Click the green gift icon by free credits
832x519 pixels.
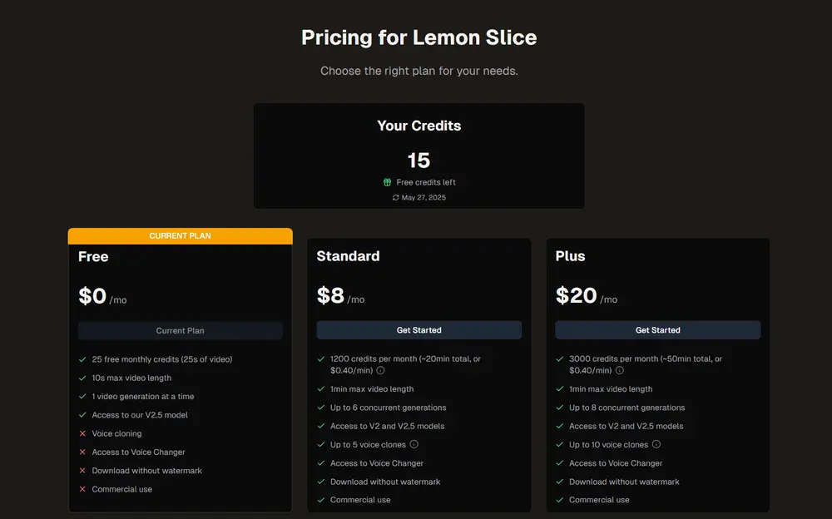point(387,182)
